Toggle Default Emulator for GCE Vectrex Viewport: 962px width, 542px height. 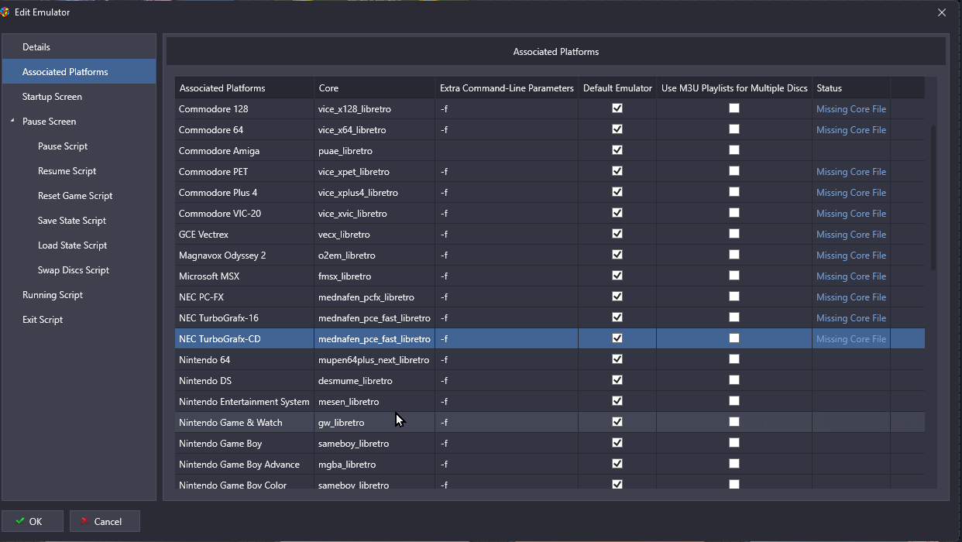pos(617,234)
